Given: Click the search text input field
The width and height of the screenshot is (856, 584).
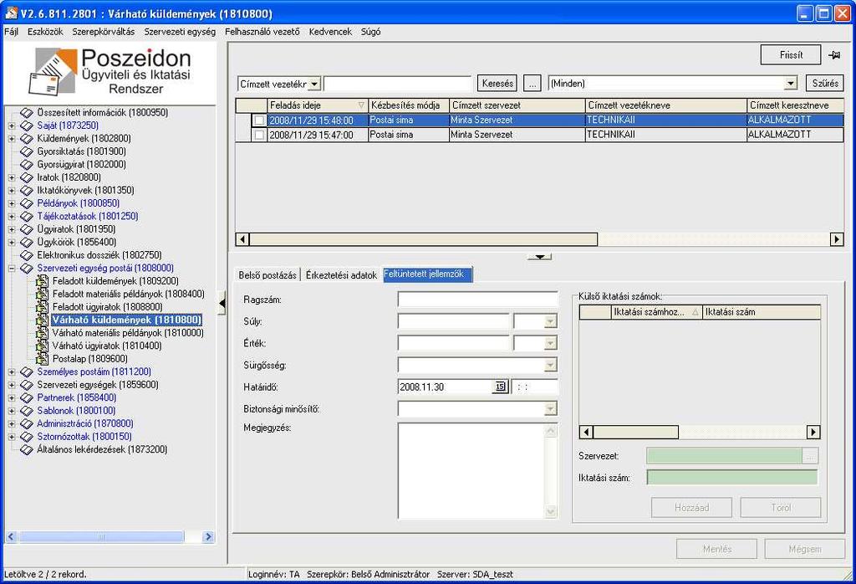Looking at the screenshot, I should coord(397,84).
